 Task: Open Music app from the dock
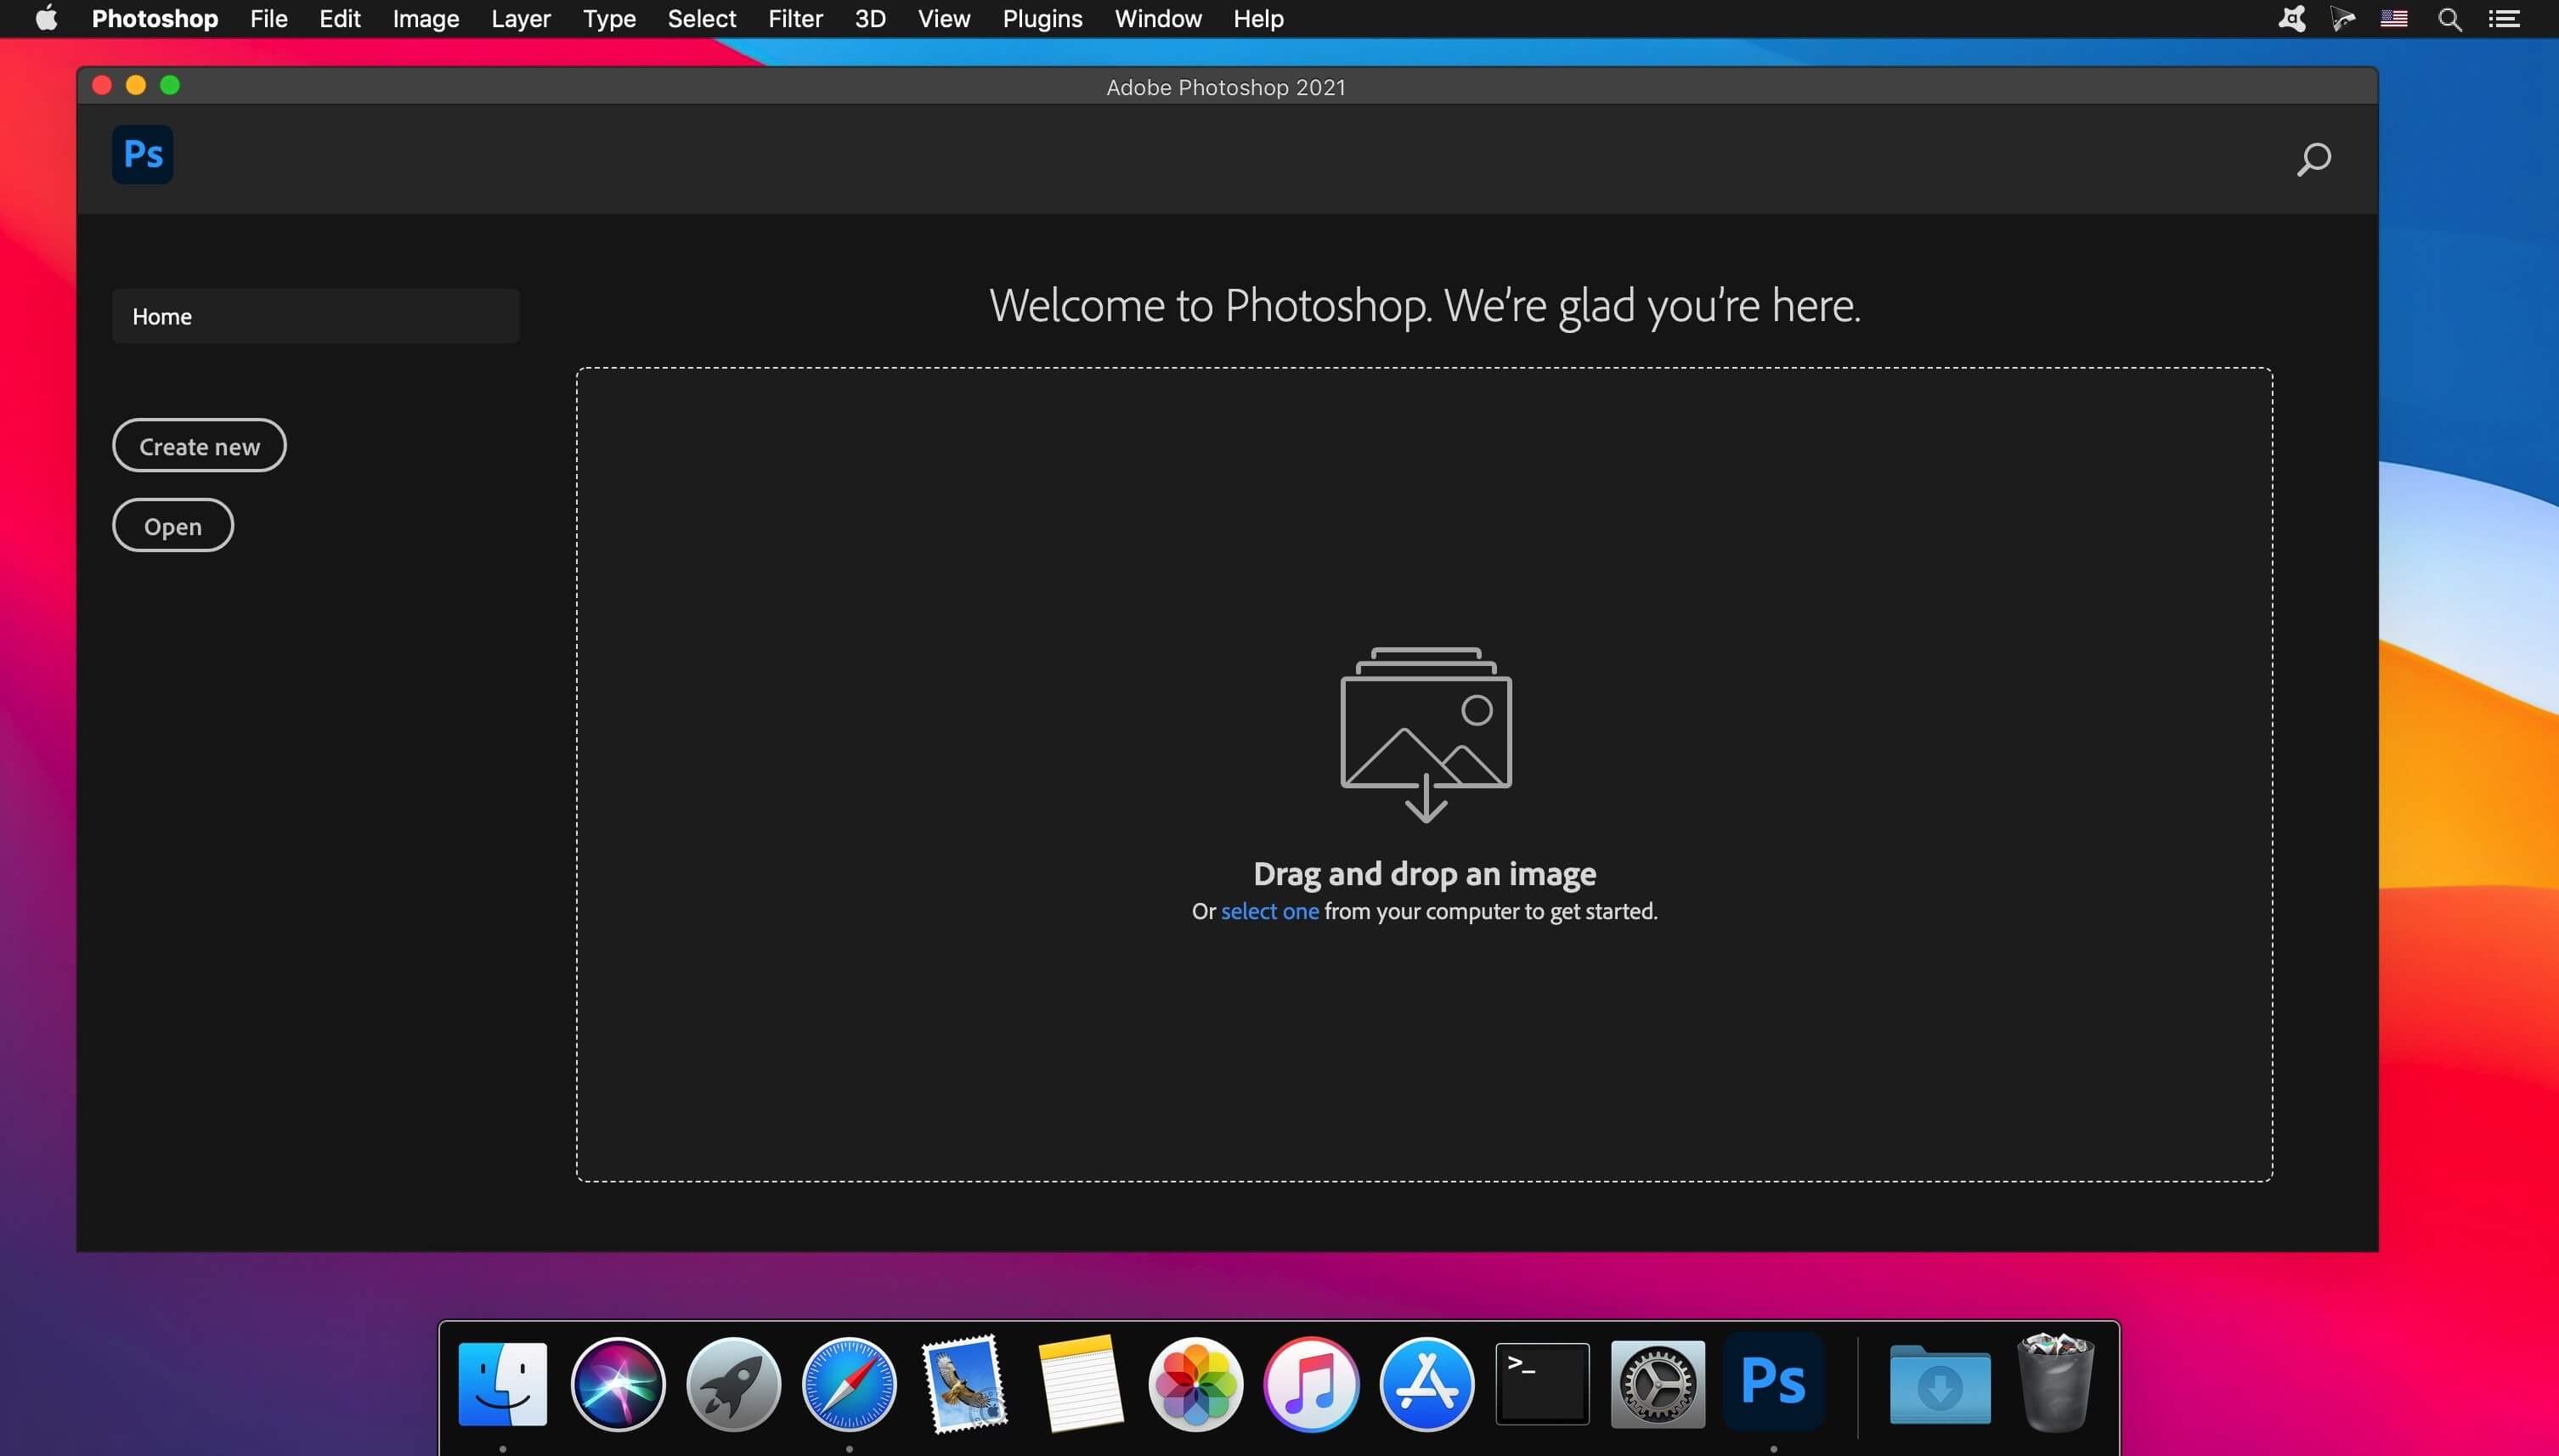pyautogui.click(x=1311, y=1384)
